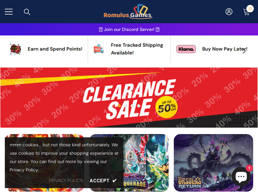Open Ursula's Return collection thumbnail

point(213,163)
